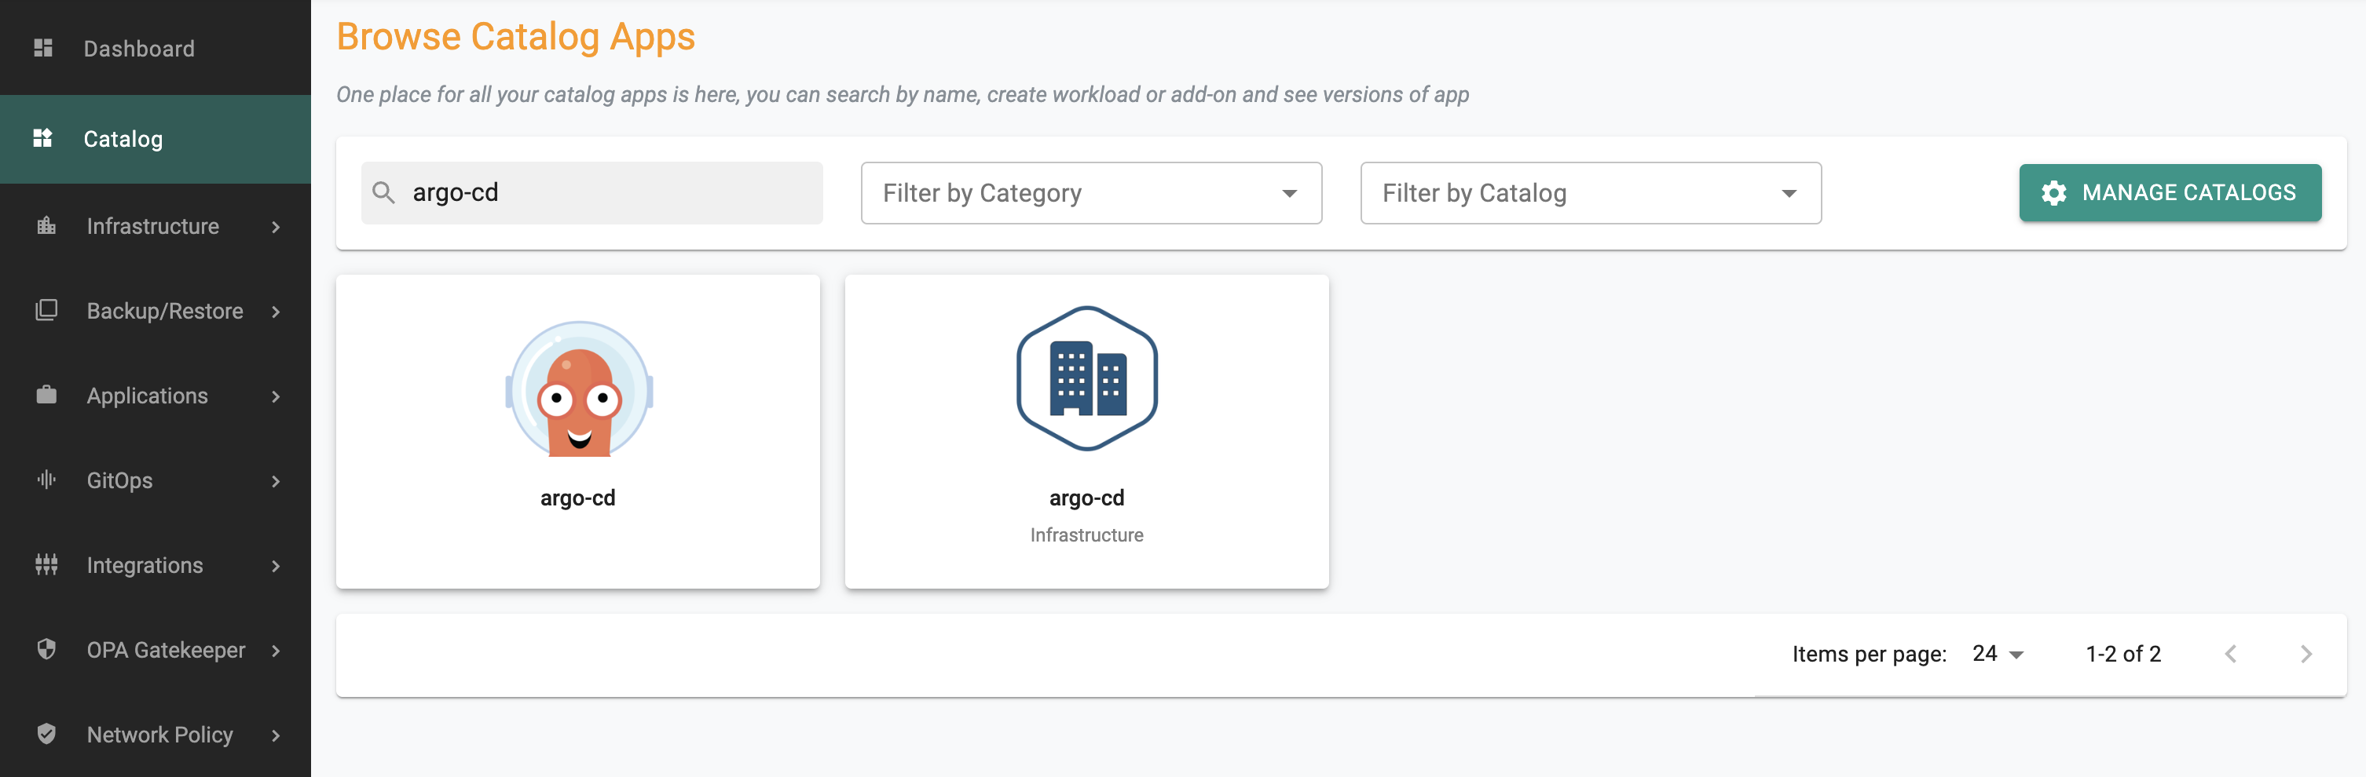Click the Infrastructure building icon
This screenshot has width=2366, height=777.
click(46, 226)
